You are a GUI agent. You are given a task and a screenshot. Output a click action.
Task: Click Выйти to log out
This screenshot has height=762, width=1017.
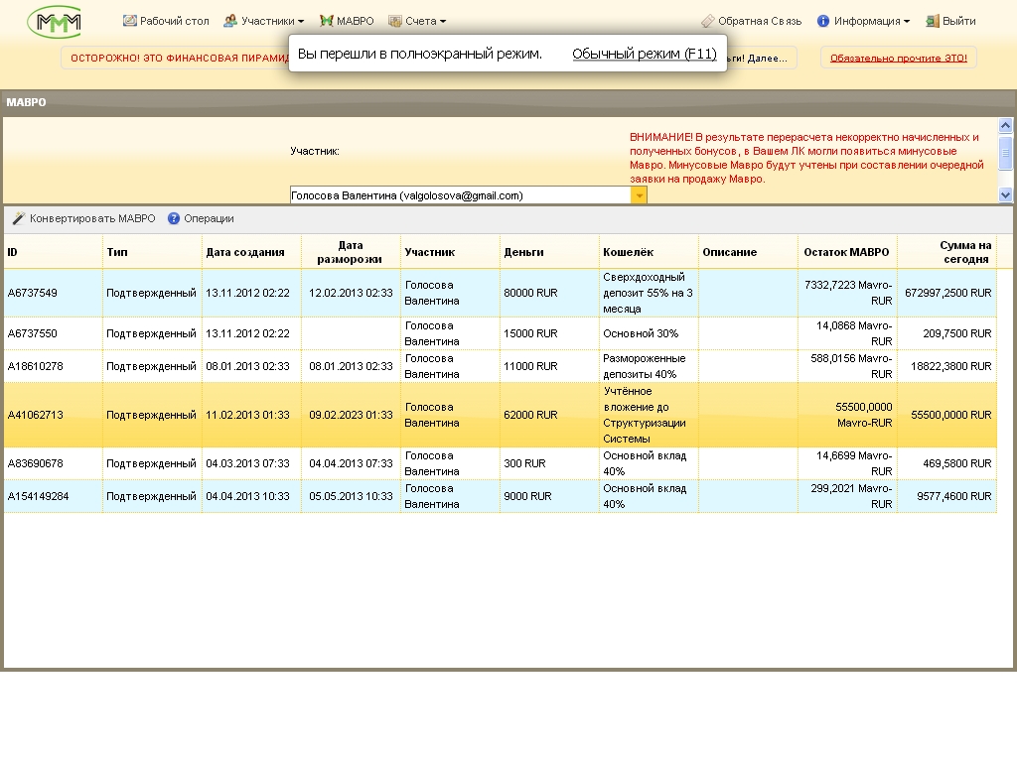950,21
